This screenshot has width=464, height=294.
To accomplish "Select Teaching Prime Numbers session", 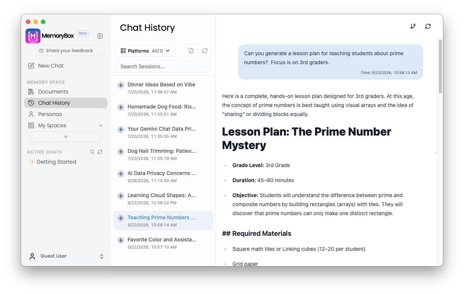I will (x=163, y=221).
